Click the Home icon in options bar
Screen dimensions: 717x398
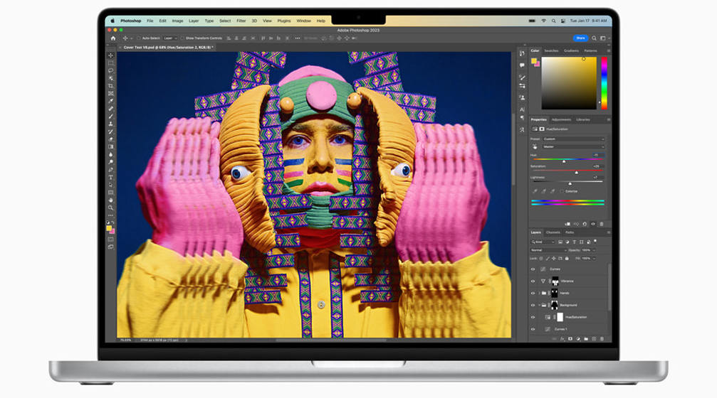point(113,38)
